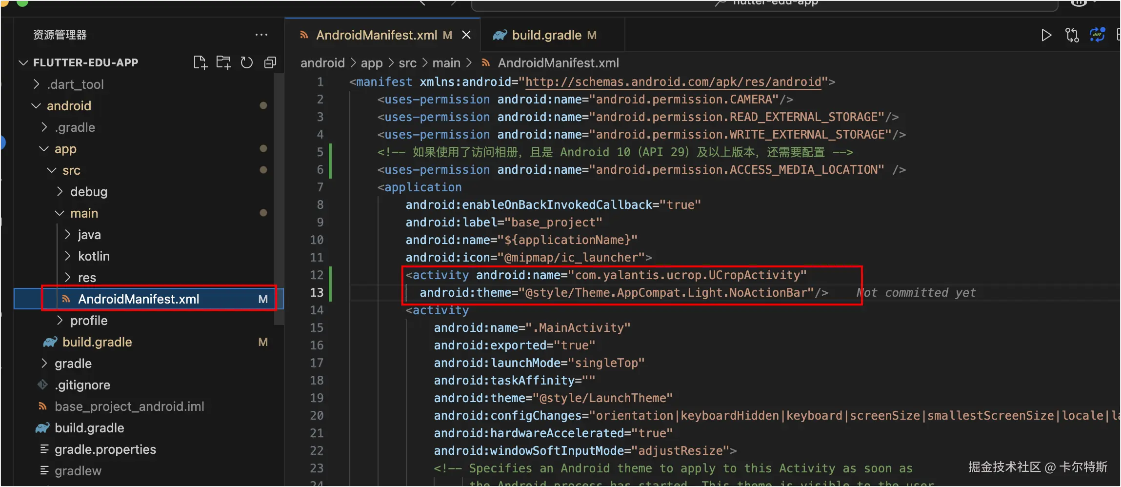The width and height of the screenshot is (1121, 487).
Task: Click the gradlew file icon
Action: click(44, 470)
